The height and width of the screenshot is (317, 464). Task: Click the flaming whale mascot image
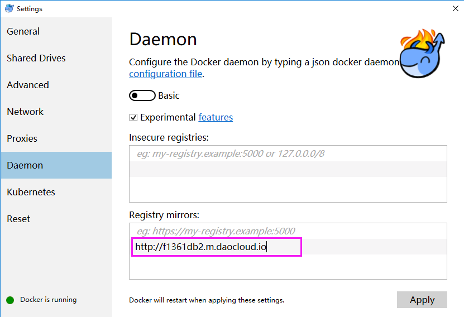tap(423, 55)
